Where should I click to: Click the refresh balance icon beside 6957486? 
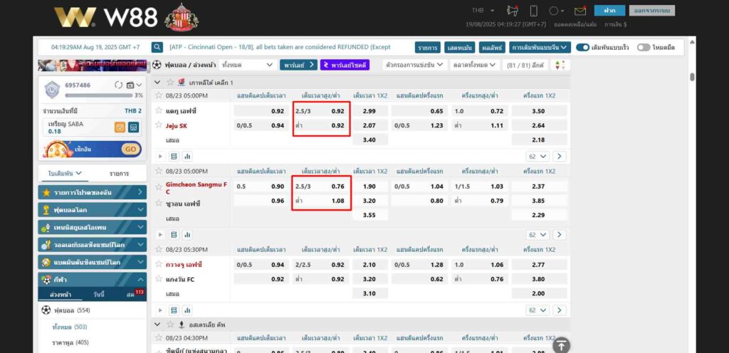(119, 85)
